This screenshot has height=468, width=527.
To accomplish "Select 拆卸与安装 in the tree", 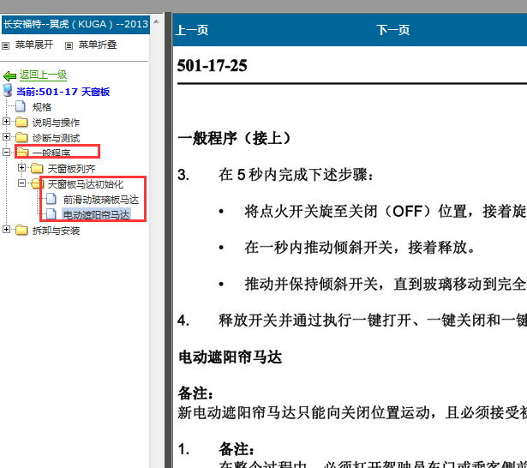I will tap(56, 231).
